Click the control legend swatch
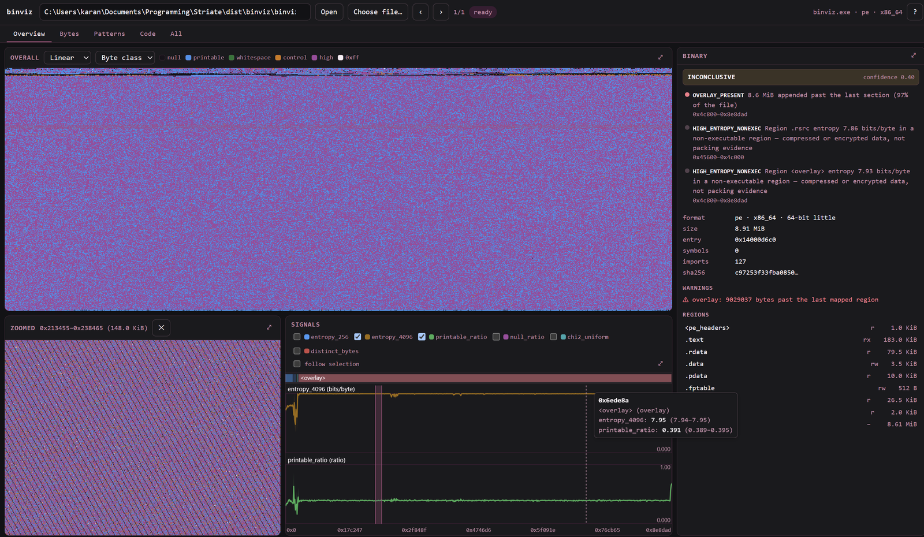The width and height of the screenshot is (924, 537). tap(278, 58)
